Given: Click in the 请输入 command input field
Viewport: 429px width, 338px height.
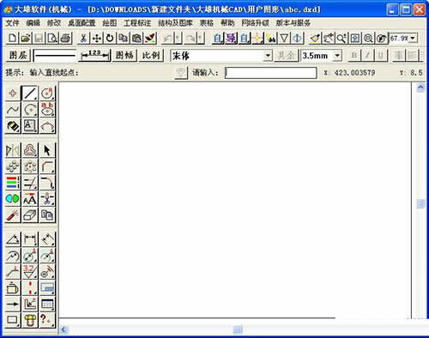Looking at the screenshot, I should (x=271, y=73).
